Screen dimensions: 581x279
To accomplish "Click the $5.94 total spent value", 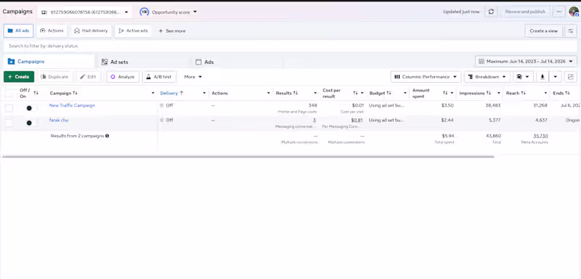I will pyautogui.click(x=447, y=136).
